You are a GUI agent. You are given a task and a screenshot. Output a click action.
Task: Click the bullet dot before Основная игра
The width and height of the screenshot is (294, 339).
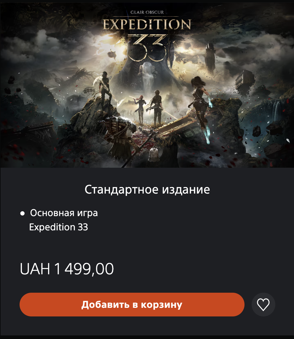click(22, 214)
